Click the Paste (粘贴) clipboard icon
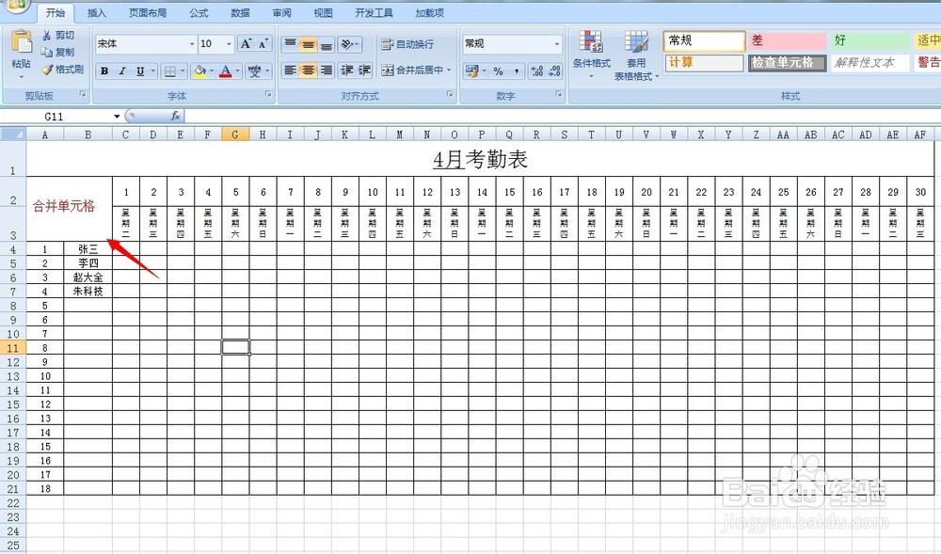 [22, 42]
